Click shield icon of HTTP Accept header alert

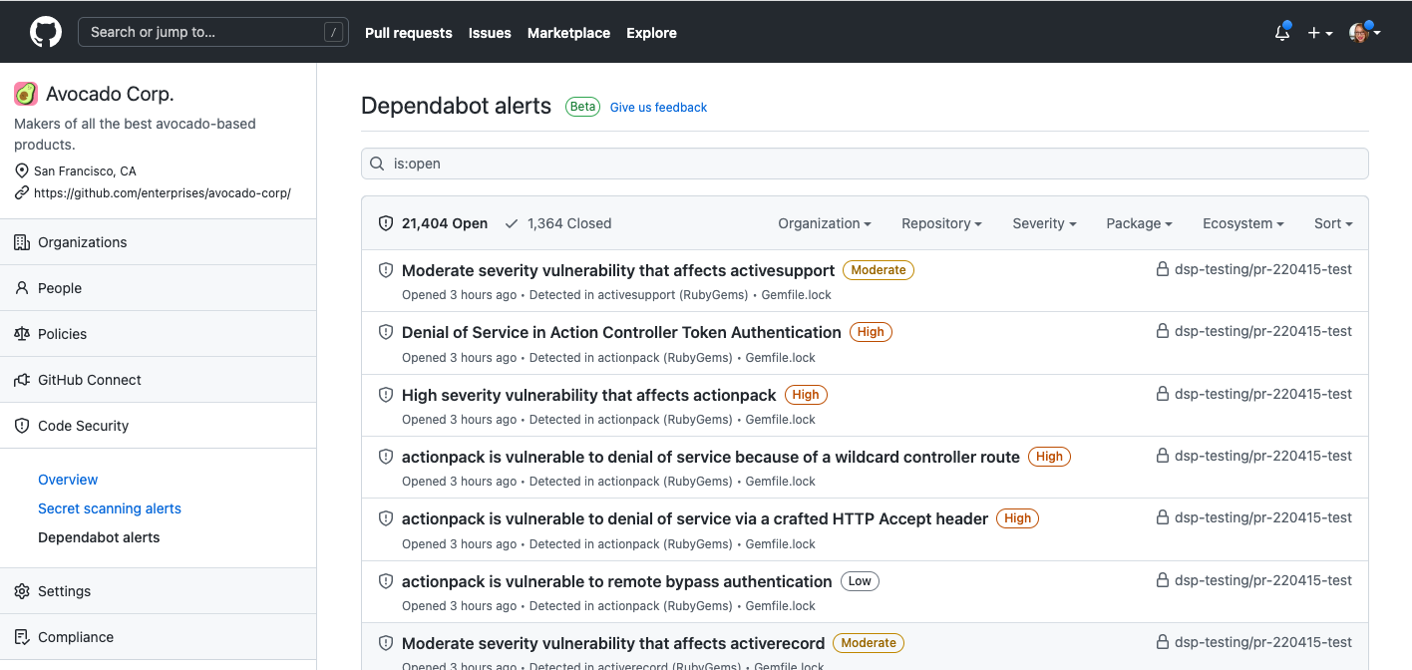pos(386,518)
